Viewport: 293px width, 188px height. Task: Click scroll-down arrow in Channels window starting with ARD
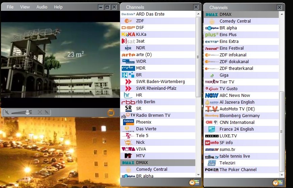[198, 175]
